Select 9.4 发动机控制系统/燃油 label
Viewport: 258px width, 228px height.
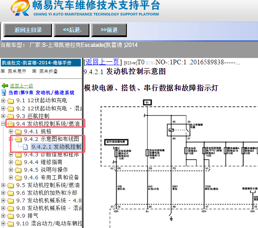click(48, 124)
